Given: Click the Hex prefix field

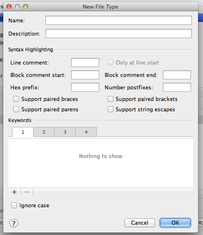Looking at the screenshot, I should click(85, 87).
